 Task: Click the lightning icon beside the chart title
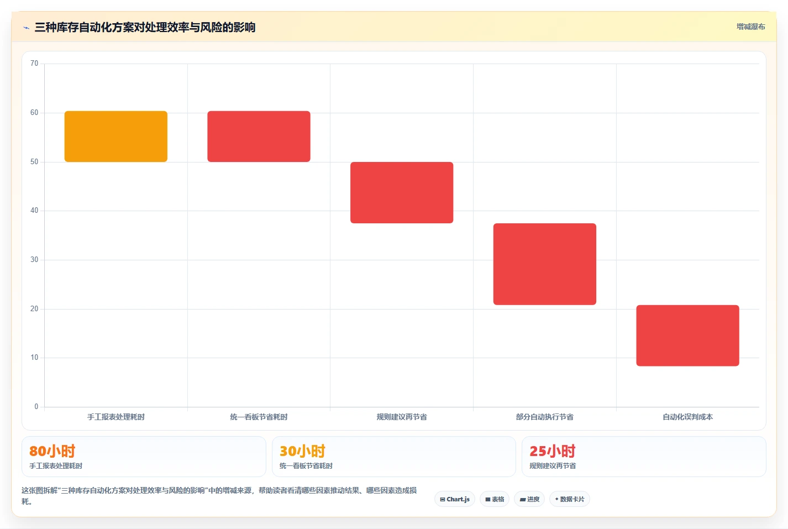[26, 28]
